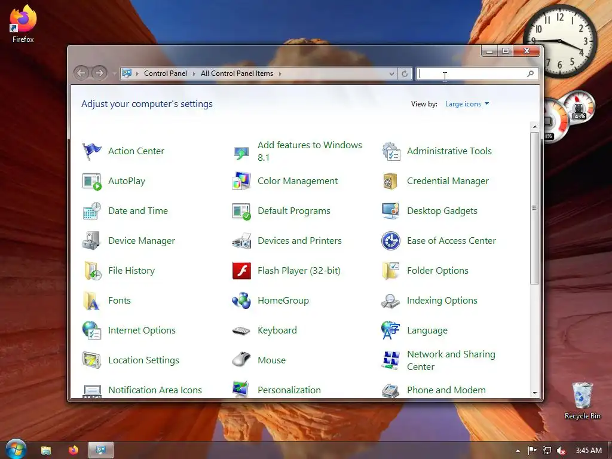Open the Phone and Modem link
612x459 pixels.
446,390
